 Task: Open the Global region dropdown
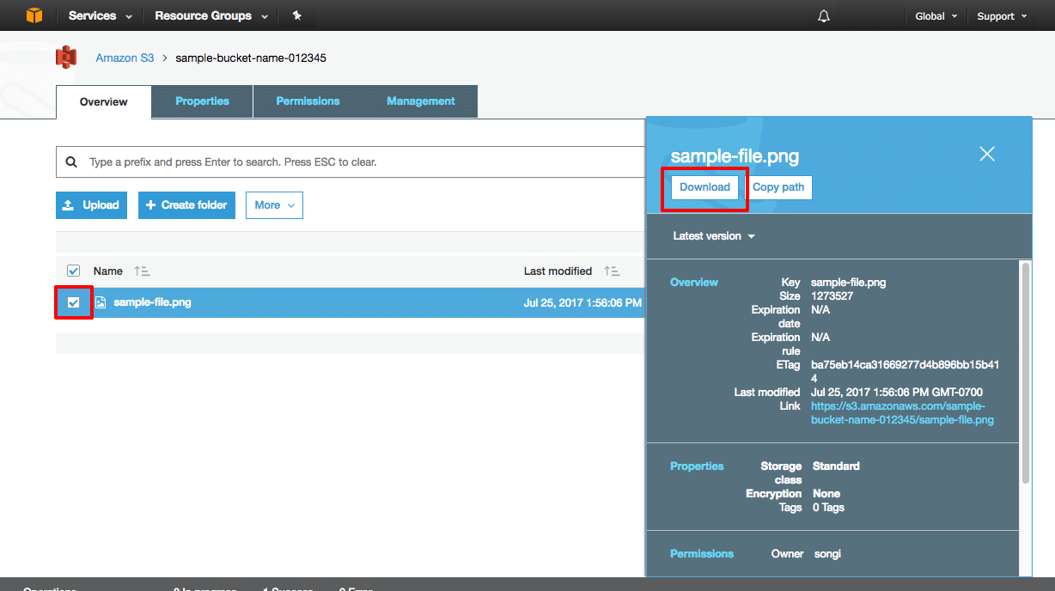click(x=935, y=15)
